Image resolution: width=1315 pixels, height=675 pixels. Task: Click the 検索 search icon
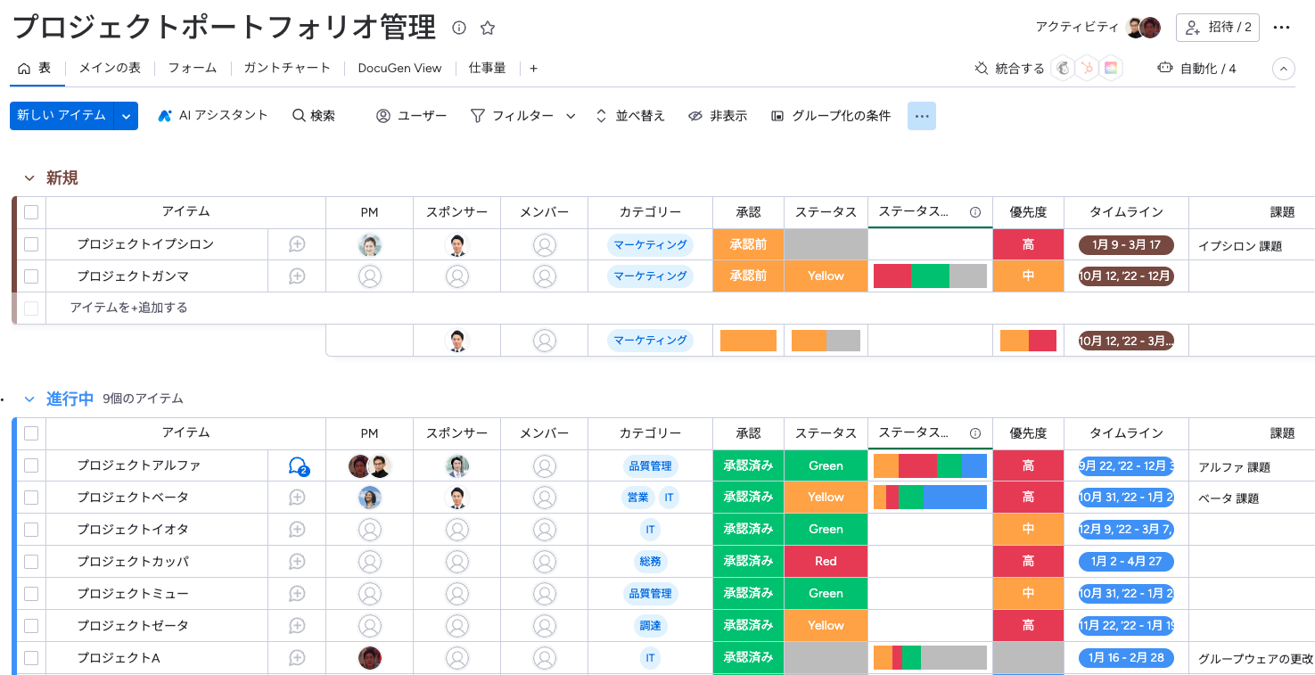(300, 116)
